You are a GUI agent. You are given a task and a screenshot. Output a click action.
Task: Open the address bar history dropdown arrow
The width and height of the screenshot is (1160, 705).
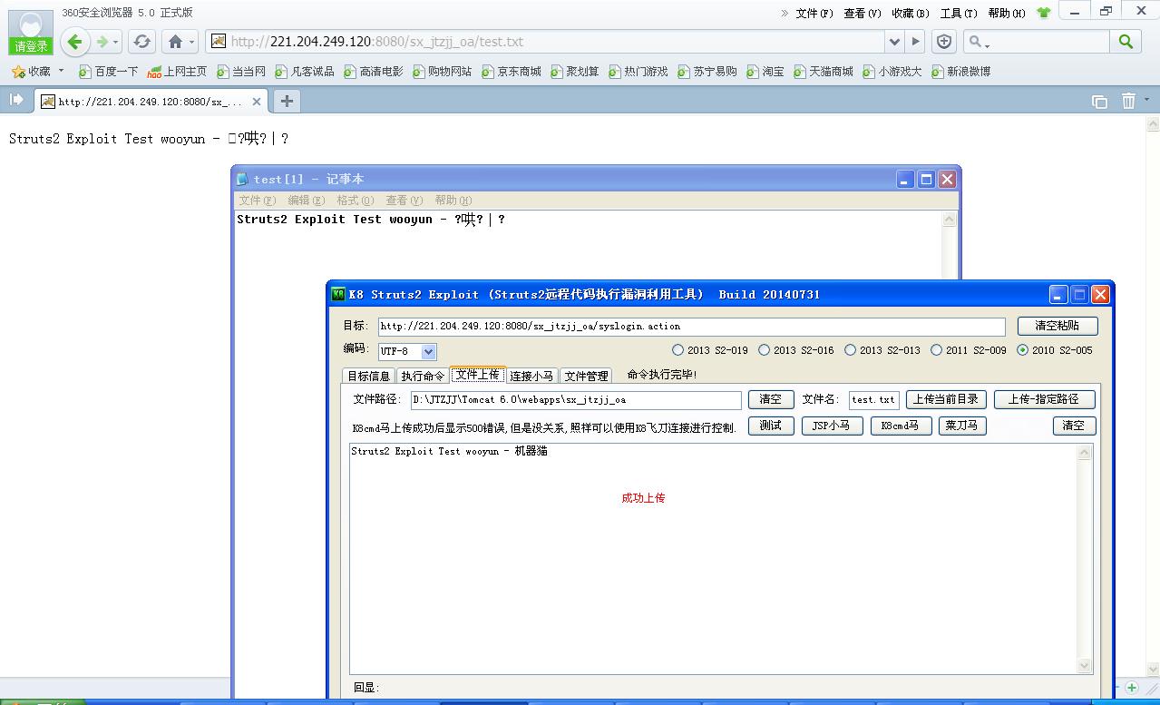894,42
